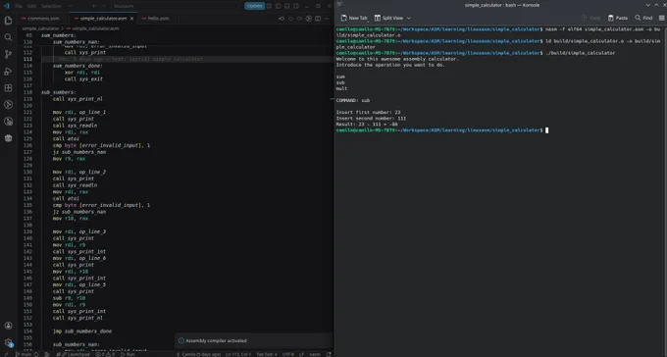Viewport: 667px width, 357px height.
Task: Click Launchpad in the status bar
Action: pyautogui.click(x=76, y=354)
